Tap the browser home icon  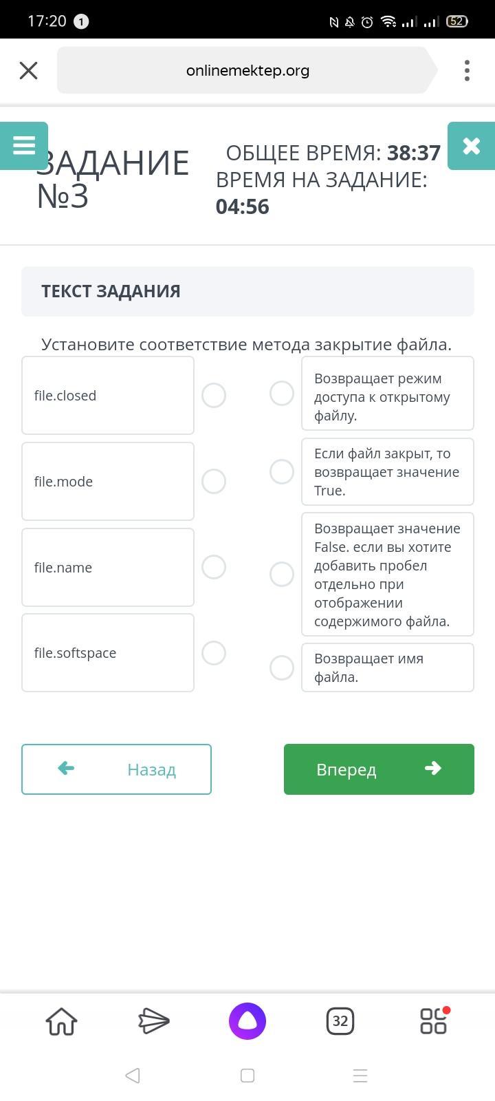[62, 1021]
